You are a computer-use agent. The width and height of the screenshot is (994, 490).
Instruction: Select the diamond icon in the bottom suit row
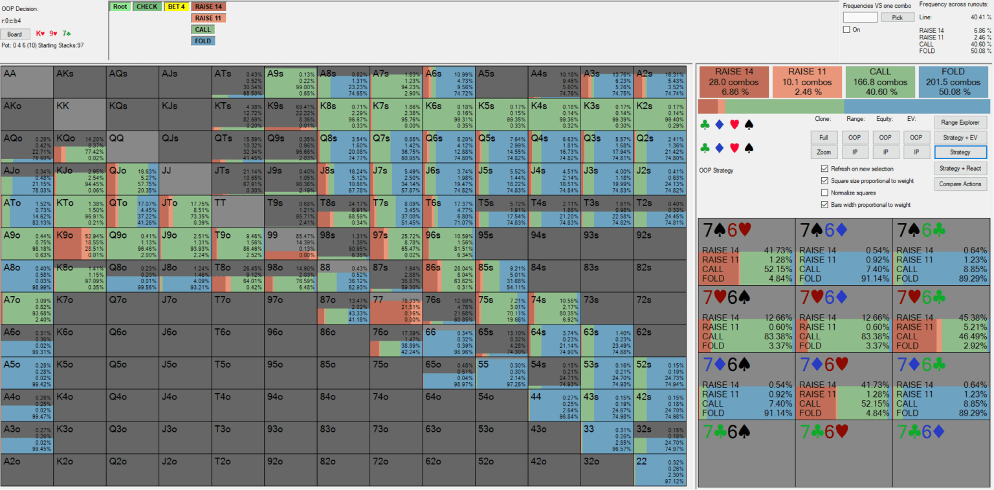[x=719, y=148]
